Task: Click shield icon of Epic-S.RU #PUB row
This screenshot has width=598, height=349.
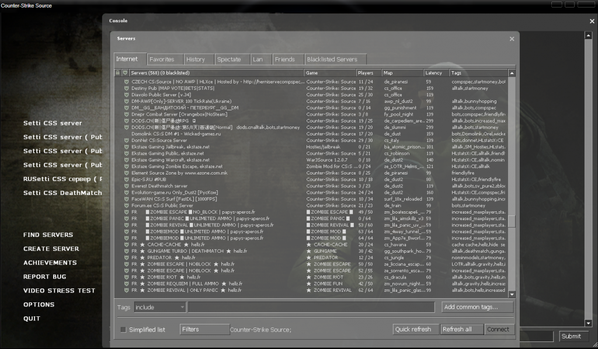Action: click(126, 179)
